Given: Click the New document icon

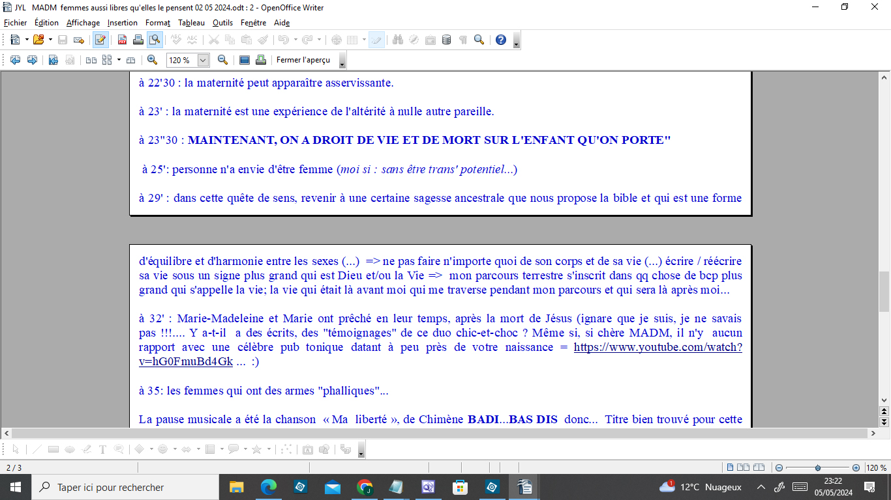Looking at the screenshot, I should pos(15,40).
